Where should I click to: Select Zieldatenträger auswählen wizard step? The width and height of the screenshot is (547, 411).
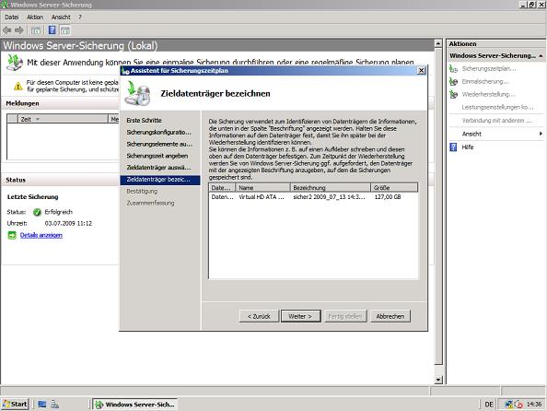(x=158, y=168)
